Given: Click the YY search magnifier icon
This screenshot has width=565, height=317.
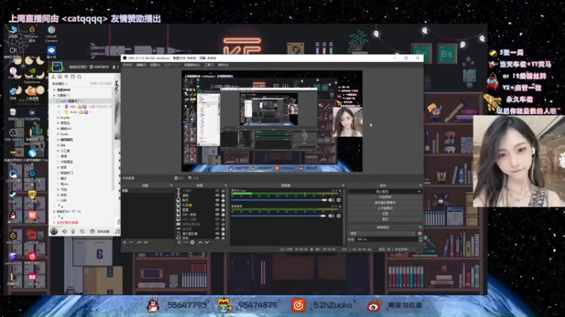Looking at the screenshot, I should coord(80,77).
